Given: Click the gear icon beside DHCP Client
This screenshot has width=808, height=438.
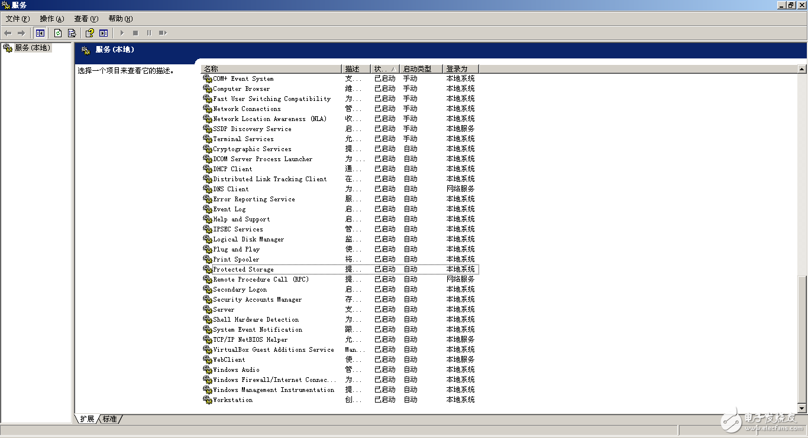Looking at the screenshot, I should pyautogui.click(x=207, y=169).
